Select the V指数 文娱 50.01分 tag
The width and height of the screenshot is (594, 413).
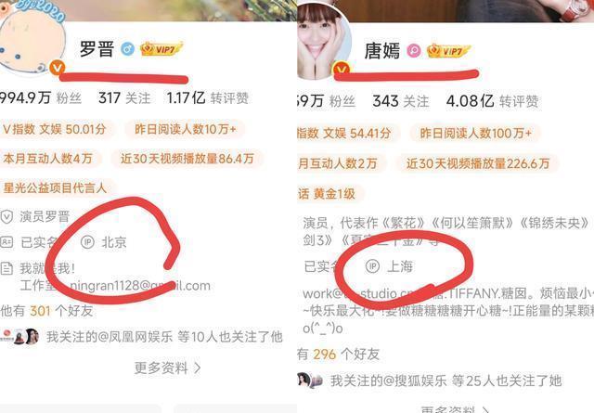54,129
